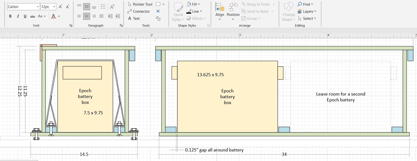Toggle center horizontal text alignment
This screenshot has width=417, height=161.
click(87, 16)
